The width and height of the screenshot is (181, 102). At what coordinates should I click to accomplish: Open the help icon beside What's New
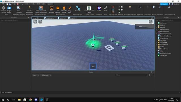169,4
